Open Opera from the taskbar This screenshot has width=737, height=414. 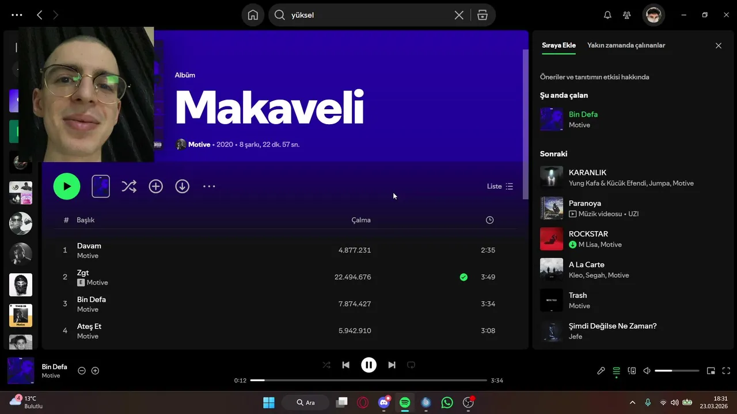(363, 402)
